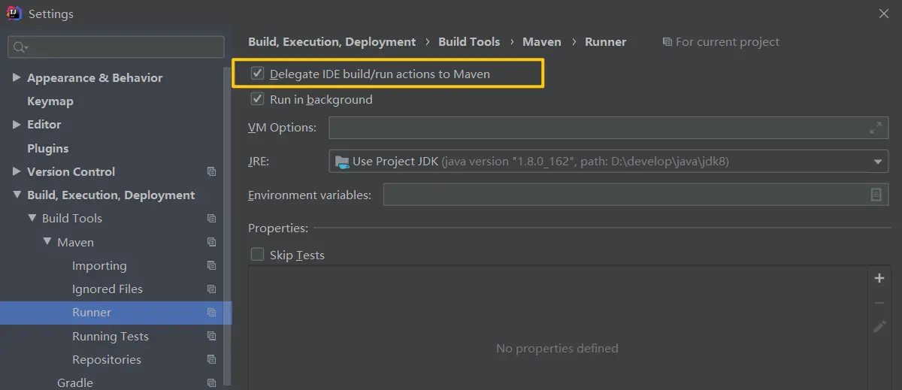This screenshot has width=902, height=390.
Task: Disable Delegate IDE build/run actions to Maven
Action: click(x=258, y=74)
